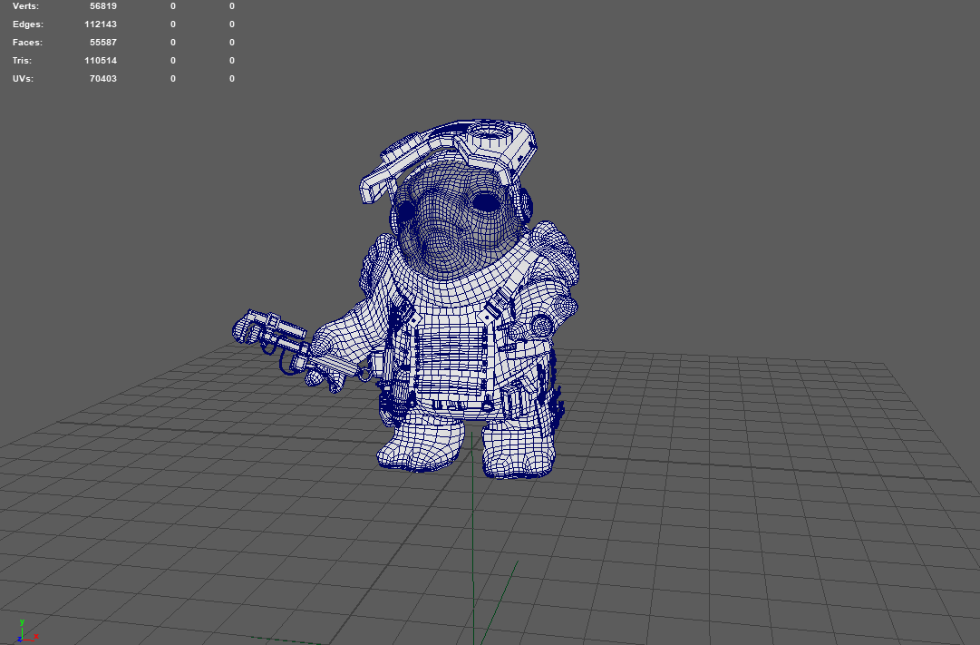Click the Edges count value 112143
Image resolution: width=980 pixels, height=645 pixels.
coord(101,24)
